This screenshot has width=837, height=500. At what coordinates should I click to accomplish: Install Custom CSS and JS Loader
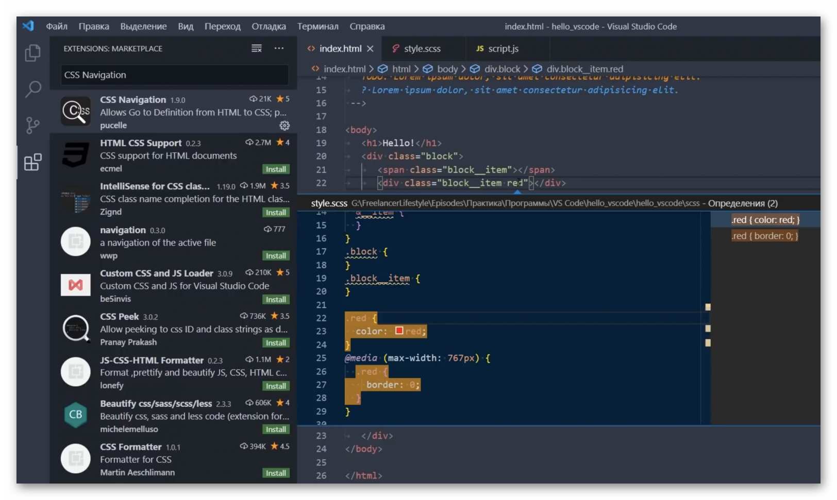coord(276,299)
